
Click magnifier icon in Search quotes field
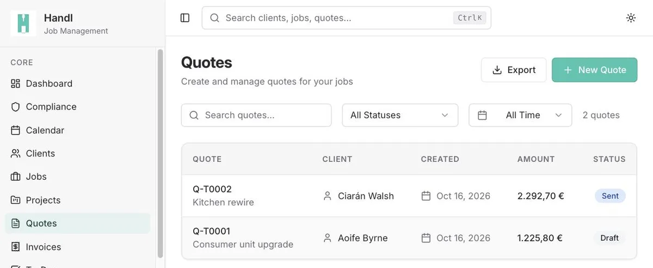click(194, 115)
